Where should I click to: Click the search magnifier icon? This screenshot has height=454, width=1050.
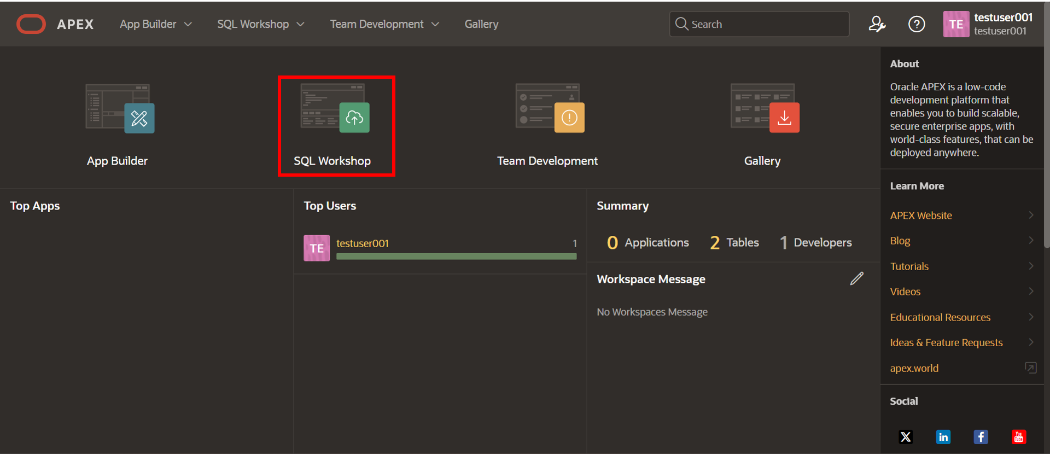[681, 24]
